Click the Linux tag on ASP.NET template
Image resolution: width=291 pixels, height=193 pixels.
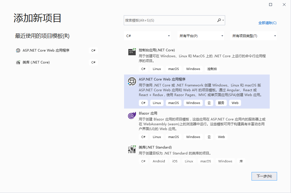(x=157, y=103)
